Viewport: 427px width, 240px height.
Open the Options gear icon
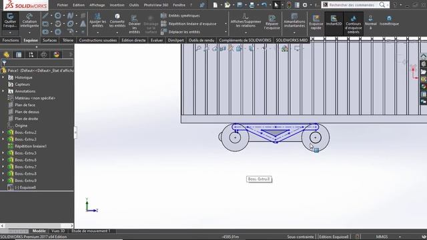[x=305, y=5]
